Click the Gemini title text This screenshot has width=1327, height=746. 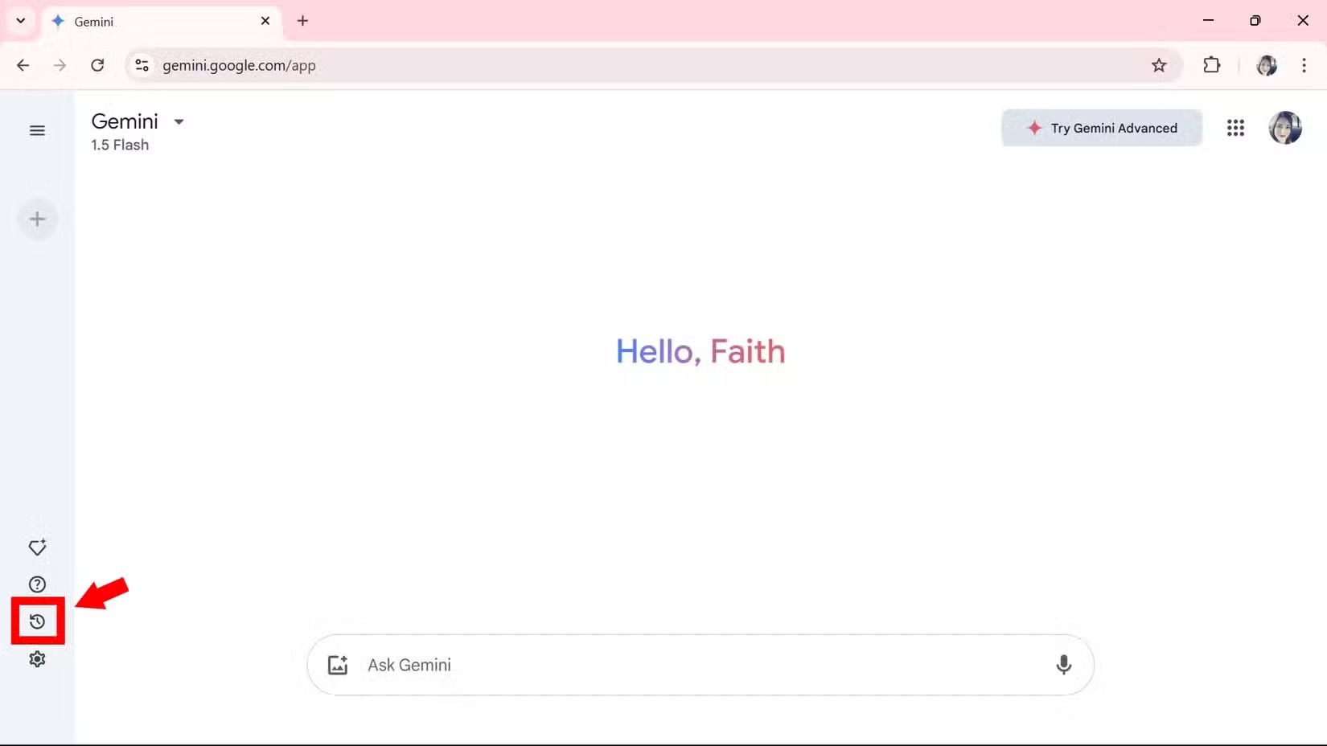click(125, 121)
